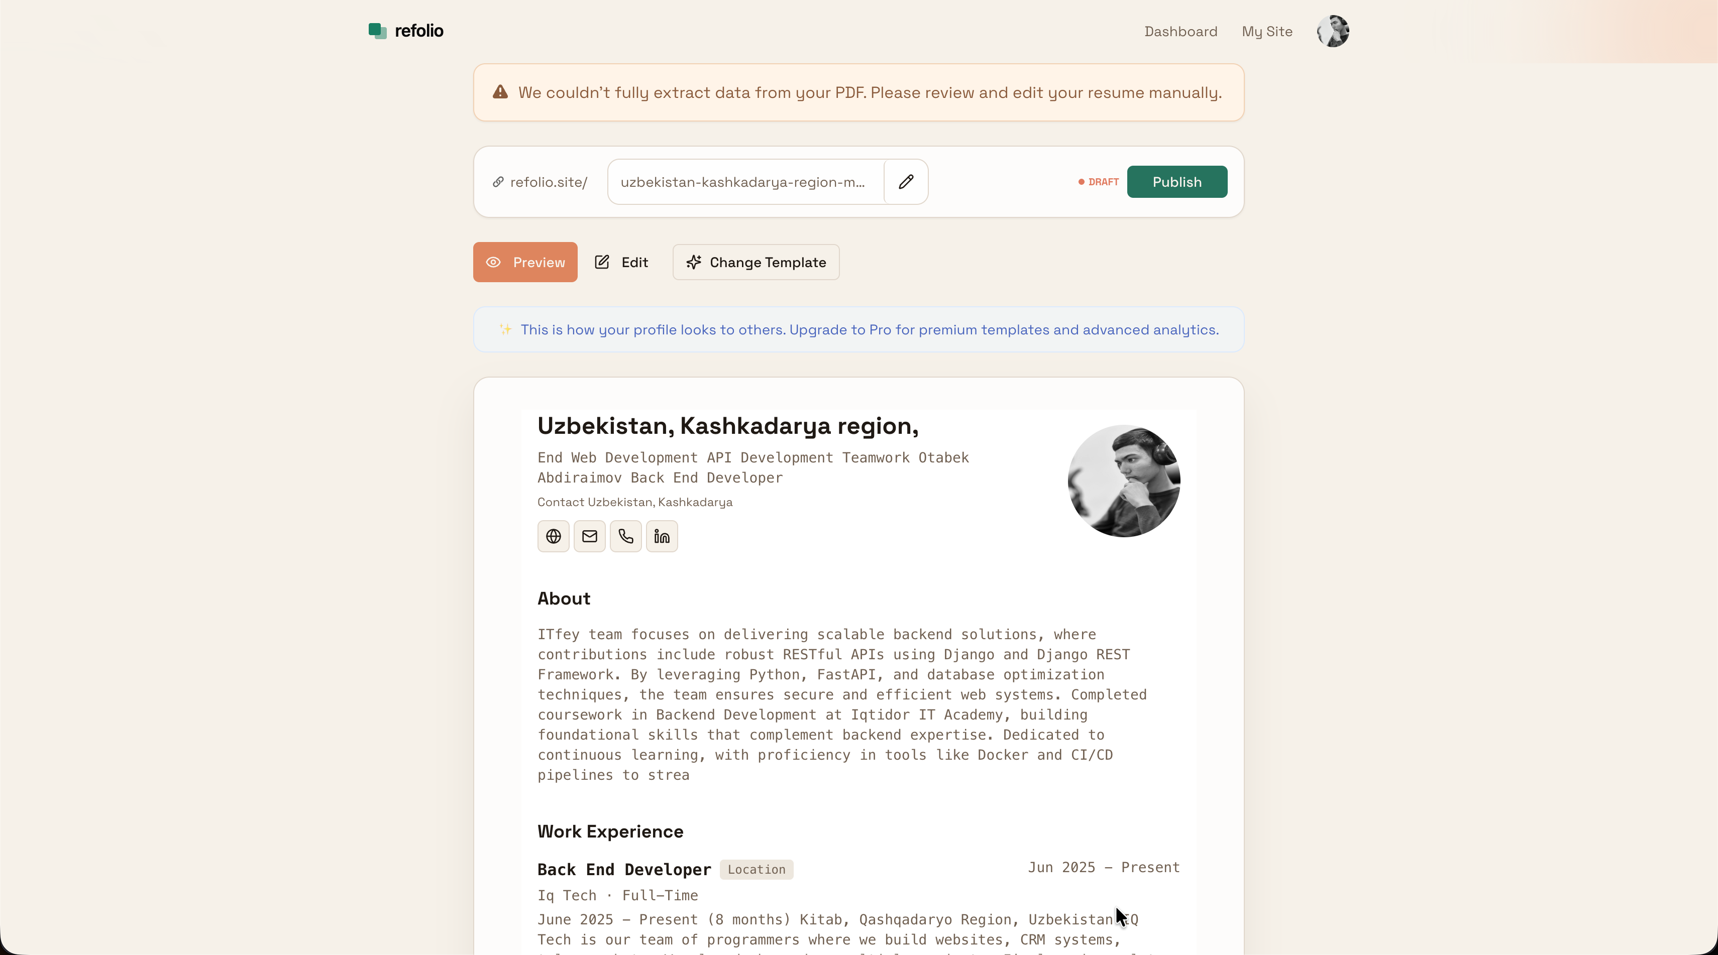Click the refolio logo icon
This screenshot has width=1718, height=955.
[x=377, y=31]
